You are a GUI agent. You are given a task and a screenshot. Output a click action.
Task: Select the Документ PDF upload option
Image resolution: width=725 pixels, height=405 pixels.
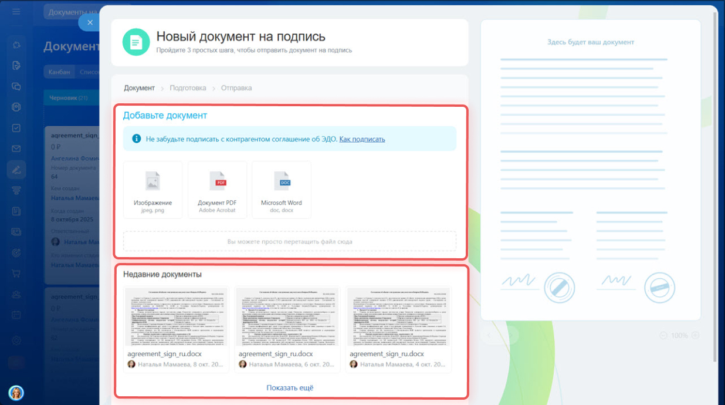click(x=217, y=190)
